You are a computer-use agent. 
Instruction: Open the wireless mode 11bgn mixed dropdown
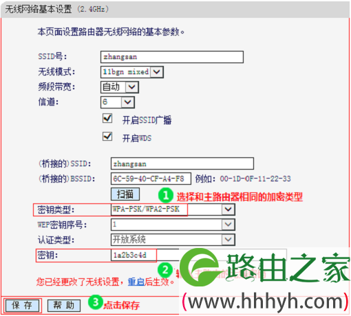pos(132,72)
